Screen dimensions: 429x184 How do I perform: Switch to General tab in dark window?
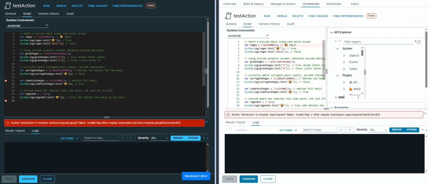pyautogui.click(x=10, y=14)
